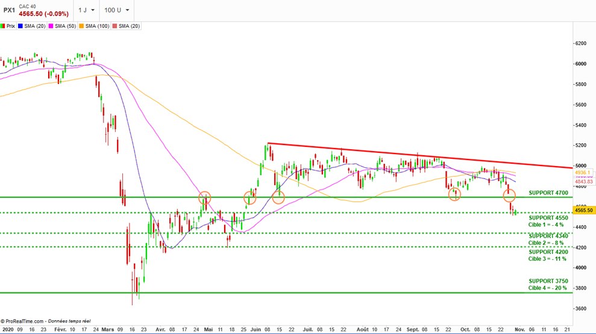Click the PX1 ticker symbol
Viewport: 596px width, 334px height.
coord(8,10)
